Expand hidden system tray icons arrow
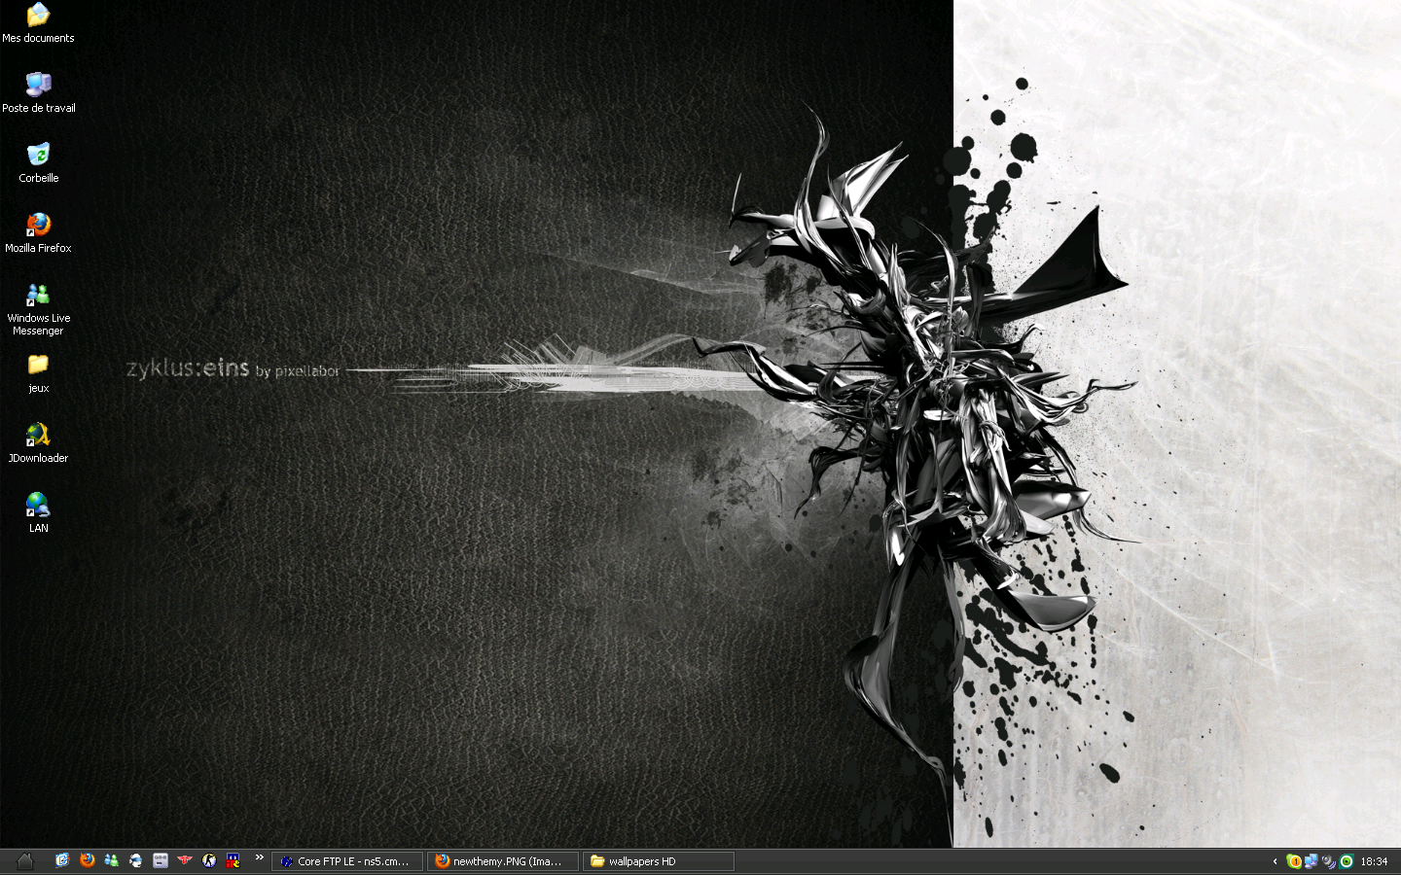The height and width of the screenshot is (875, 1401). 1275,861
